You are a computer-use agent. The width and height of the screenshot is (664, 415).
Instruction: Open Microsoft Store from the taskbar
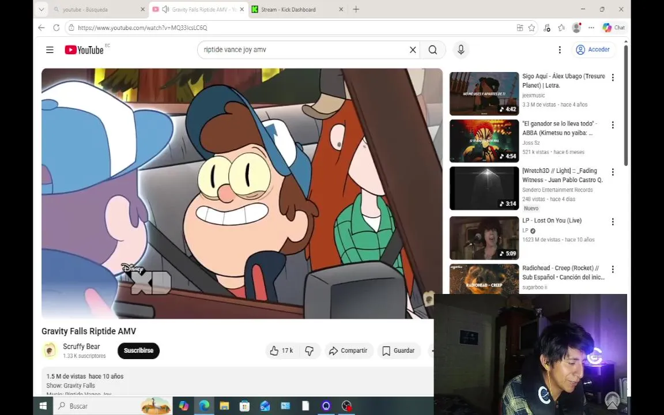click(244, 406)
